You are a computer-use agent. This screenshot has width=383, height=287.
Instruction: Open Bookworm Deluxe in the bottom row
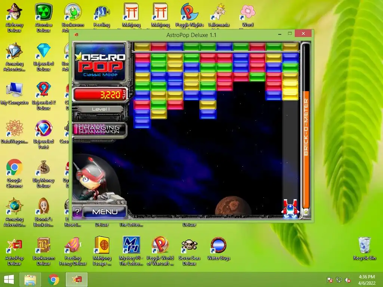43,251
